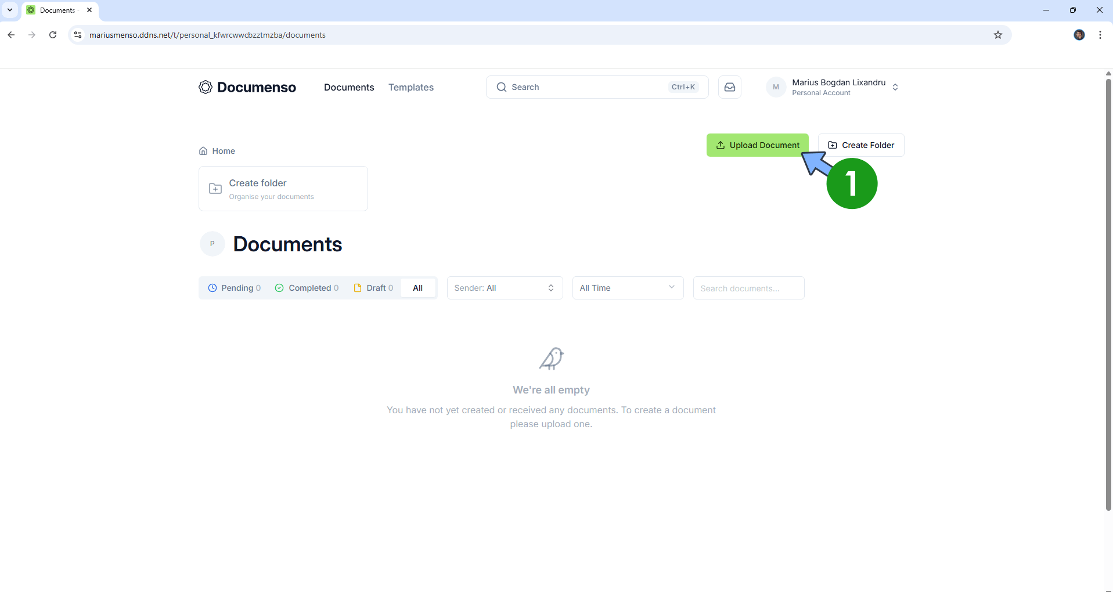The height and width of the screenshot is (592, 1113).
Task: Click the Marius avatar circle icon
Action: 776,86
